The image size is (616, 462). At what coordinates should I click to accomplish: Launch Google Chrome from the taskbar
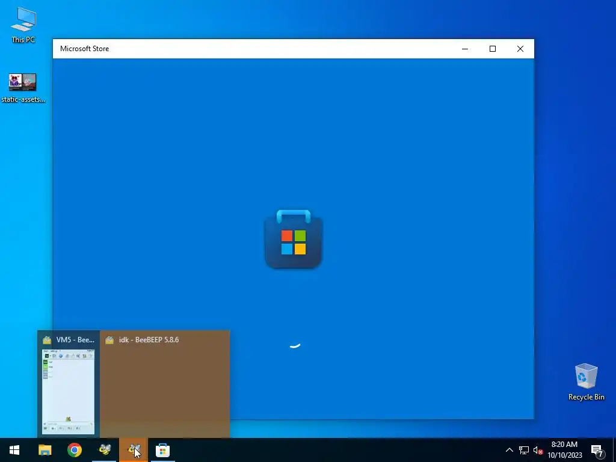coord(75,450)
